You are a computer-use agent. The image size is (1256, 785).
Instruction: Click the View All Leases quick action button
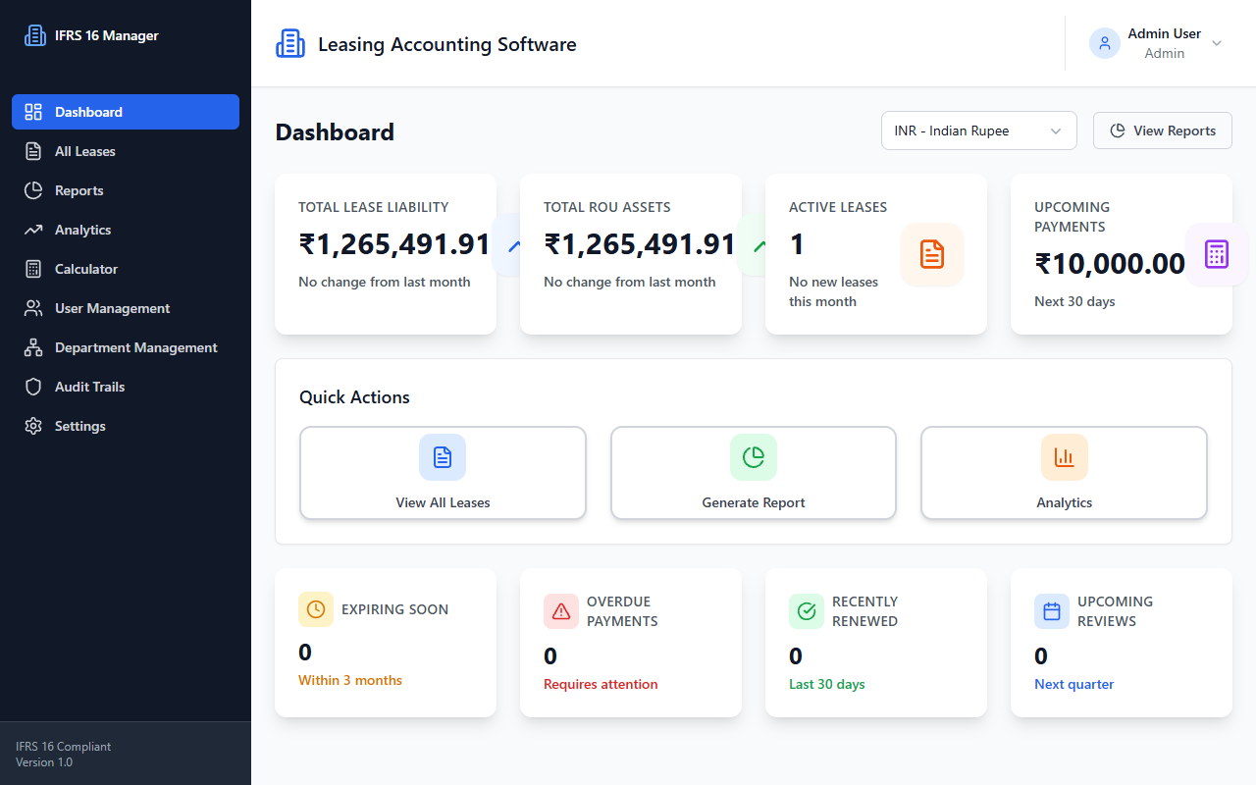pyautogui.click(x=443, y=473)
